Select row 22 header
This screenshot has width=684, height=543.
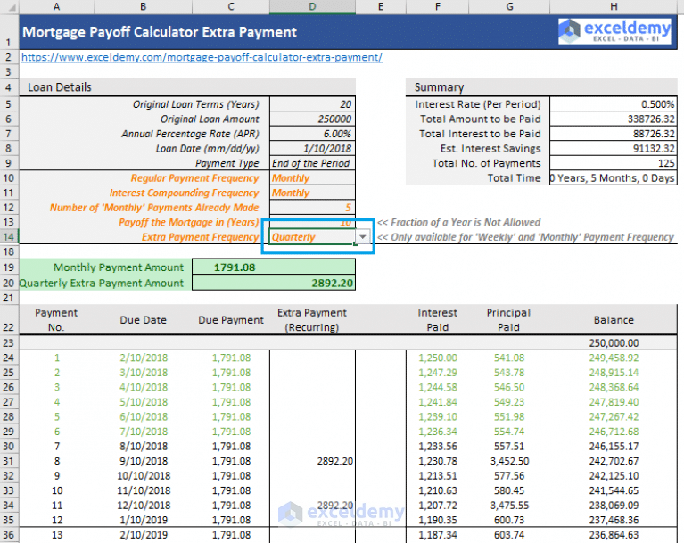(9, 320)
